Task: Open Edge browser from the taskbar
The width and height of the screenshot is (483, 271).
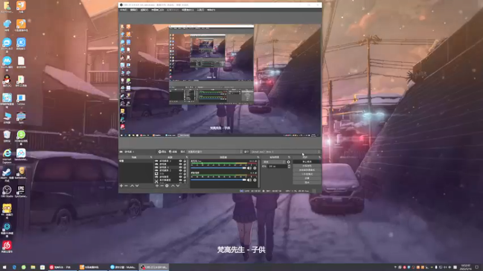Action: pos(14,267)
